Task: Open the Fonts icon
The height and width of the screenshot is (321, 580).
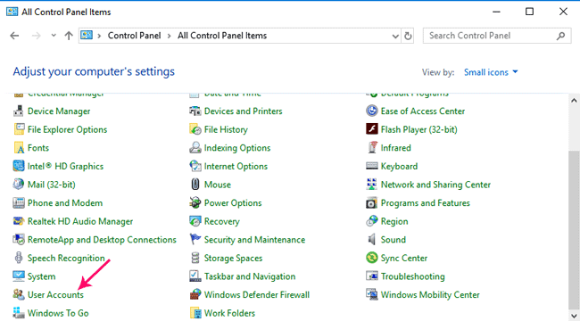Action: pyautogui.click(x=19, y=148)
